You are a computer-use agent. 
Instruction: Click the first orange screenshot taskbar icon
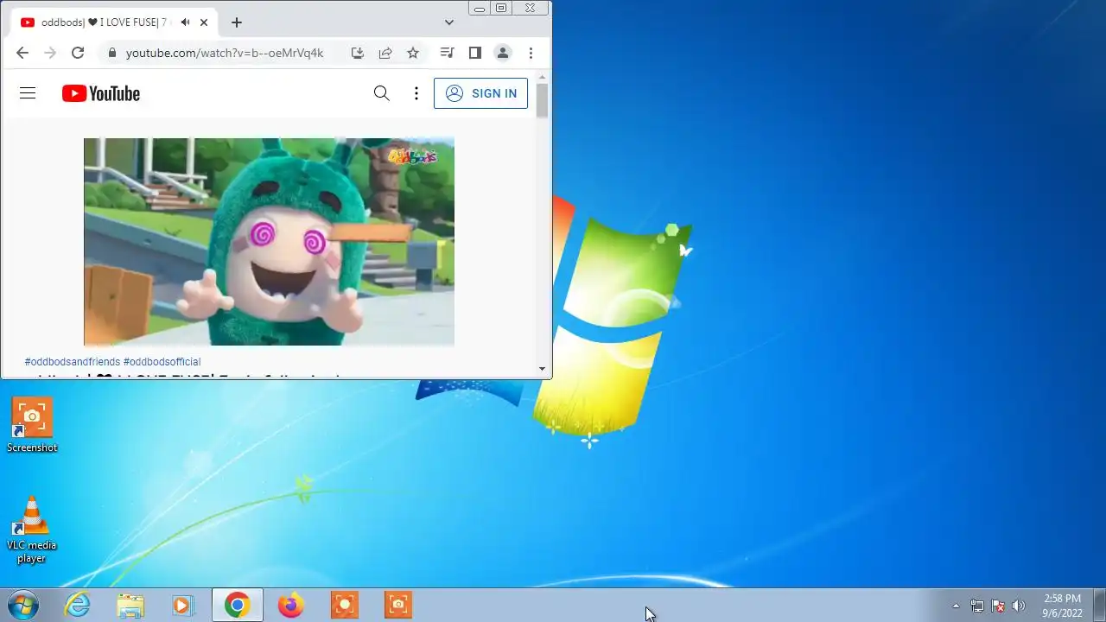pos(345,605)
